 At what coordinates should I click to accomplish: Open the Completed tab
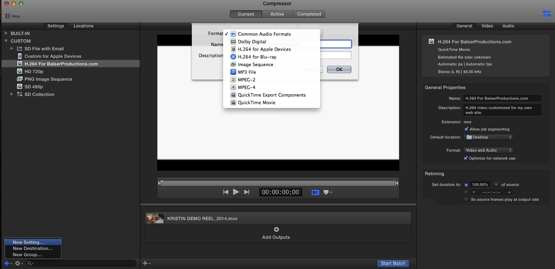coord(309,14)
